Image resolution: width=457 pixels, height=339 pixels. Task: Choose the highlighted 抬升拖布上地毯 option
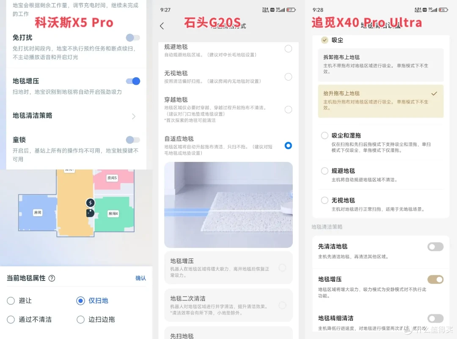(x=381, y=101)
